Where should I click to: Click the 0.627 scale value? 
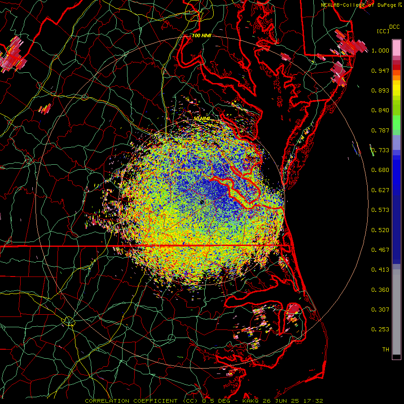380,190
